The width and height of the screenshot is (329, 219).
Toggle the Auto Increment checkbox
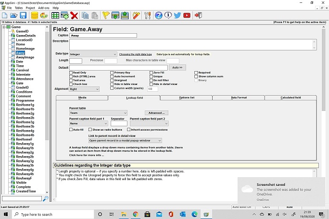coord(112,76)
